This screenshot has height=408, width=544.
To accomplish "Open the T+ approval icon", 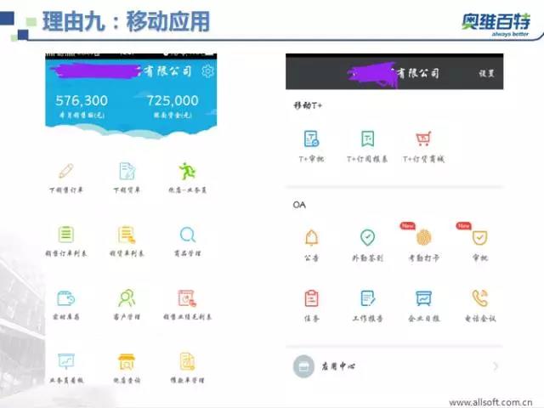I will (x=311, y=139).
